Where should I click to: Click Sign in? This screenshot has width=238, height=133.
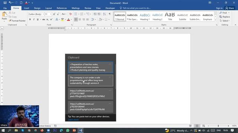(219, 8)
